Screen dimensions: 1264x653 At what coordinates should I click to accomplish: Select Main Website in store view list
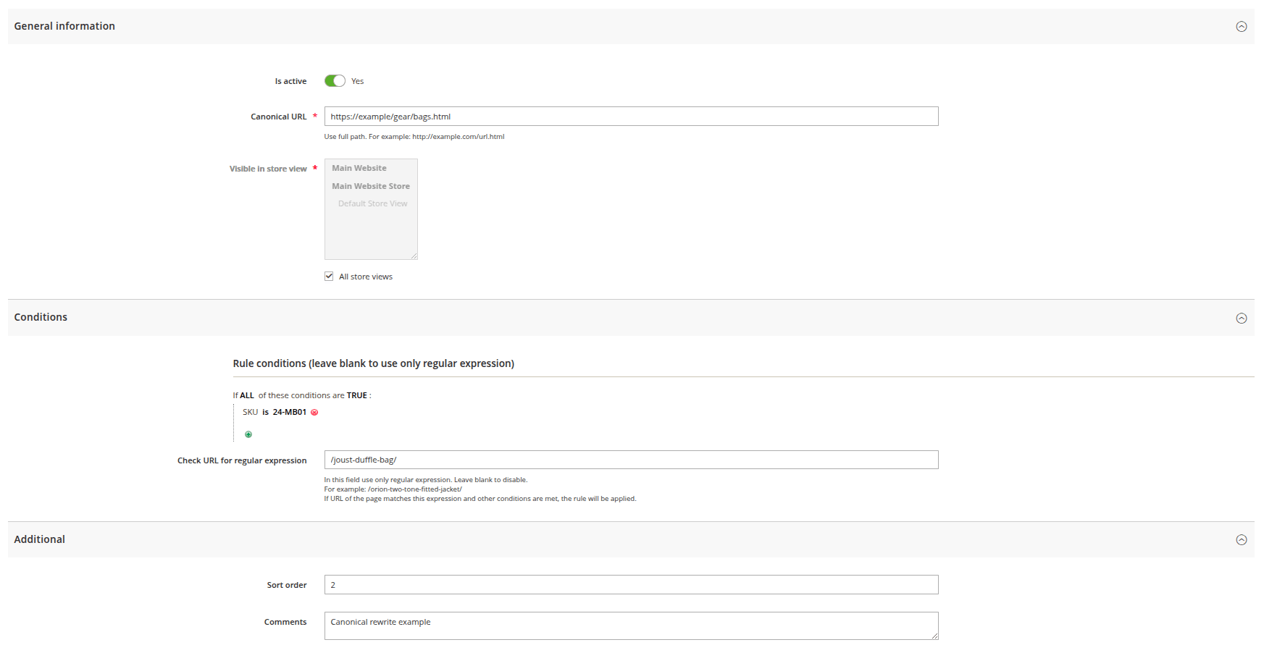tap(359, 167)
